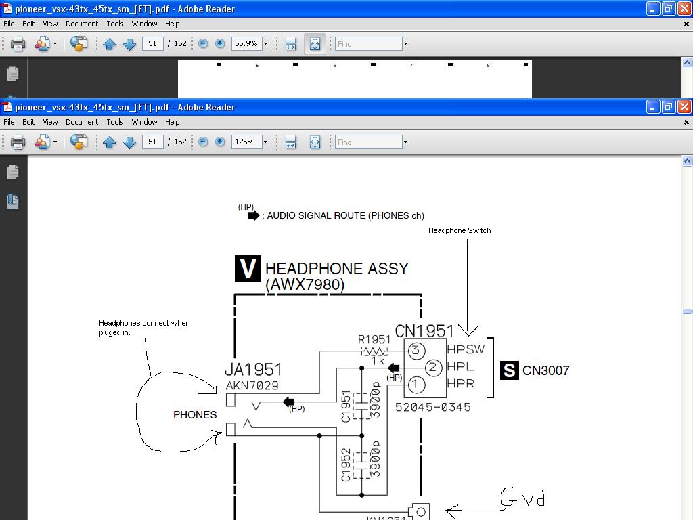The image size is (693, 520).
Task: Open Document menu in back window
Action: pyautogui.click(x=82, y=24)
